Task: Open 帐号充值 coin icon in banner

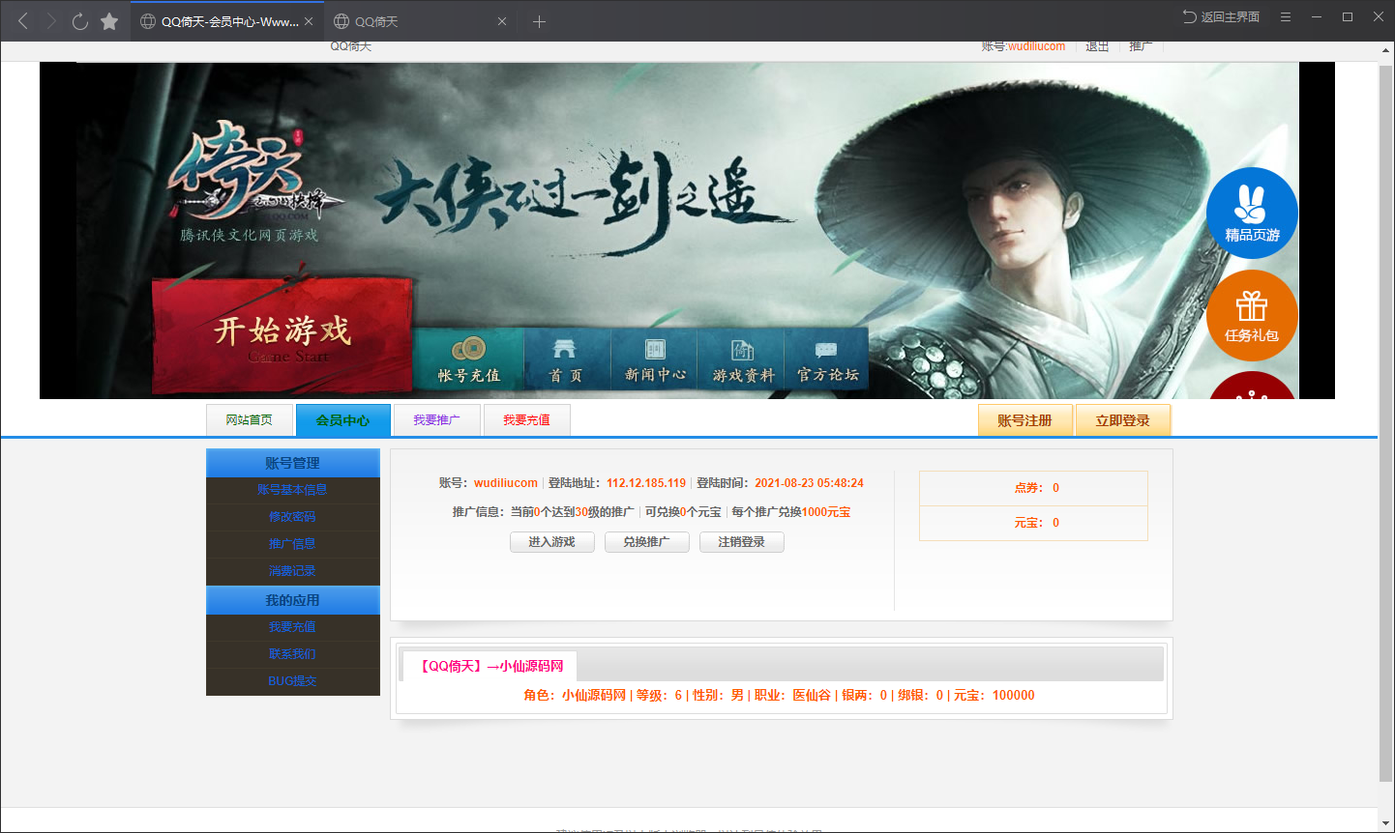Action: (x=469, y=359)
